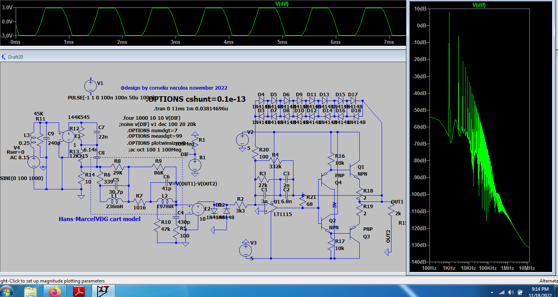Click the Draft20 schematic window icon
This screenshot has width=558, height=297.
tap(4, 57)
